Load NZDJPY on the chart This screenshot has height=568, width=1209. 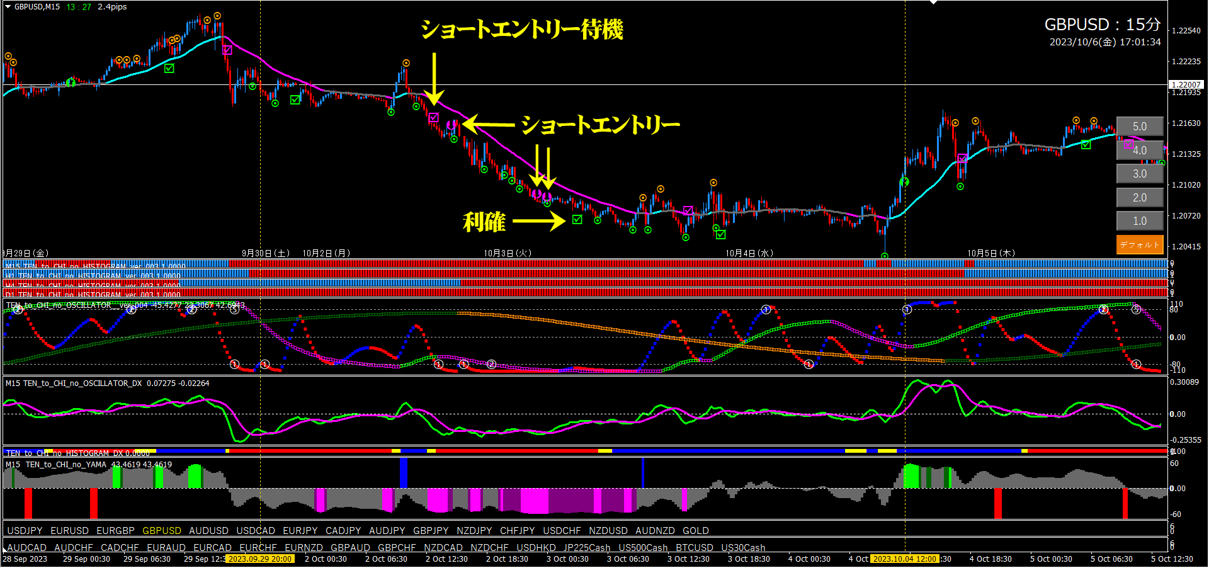point(475,531)
